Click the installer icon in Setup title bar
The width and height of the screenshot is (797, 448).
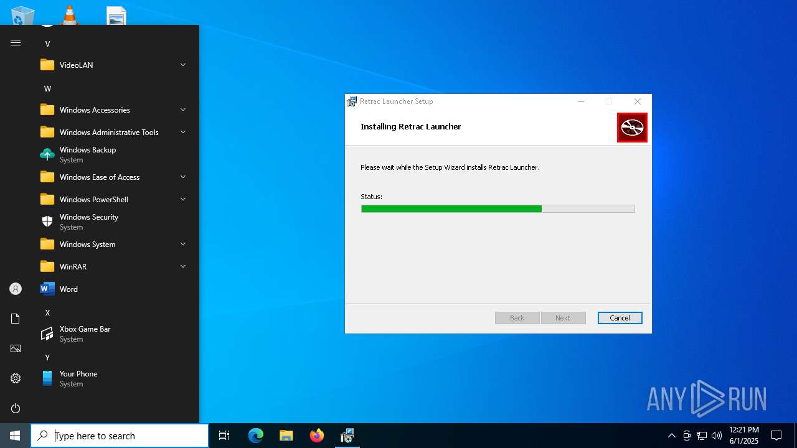[352, 101]
